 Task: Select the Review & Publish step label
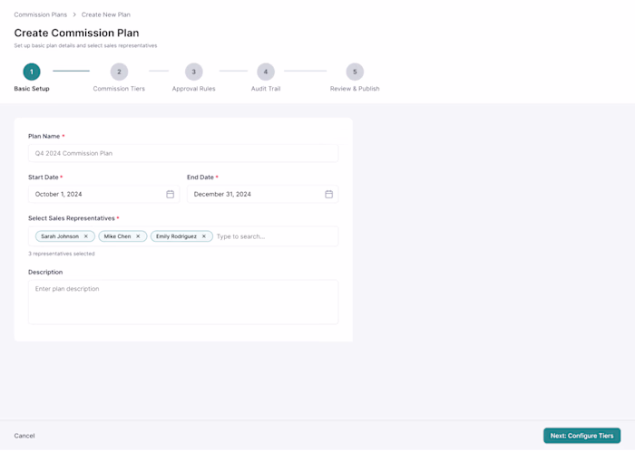(355, 89)
